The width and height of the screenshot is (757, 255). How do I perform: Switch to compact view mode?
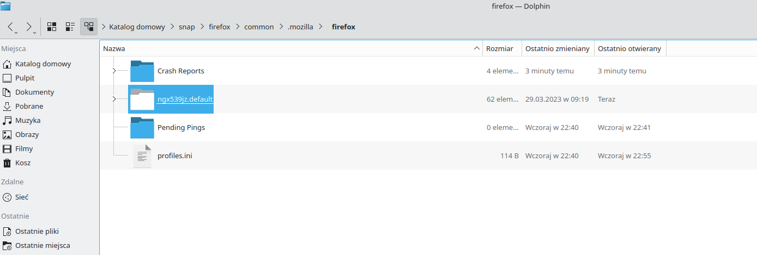click(x=70, y=26)
